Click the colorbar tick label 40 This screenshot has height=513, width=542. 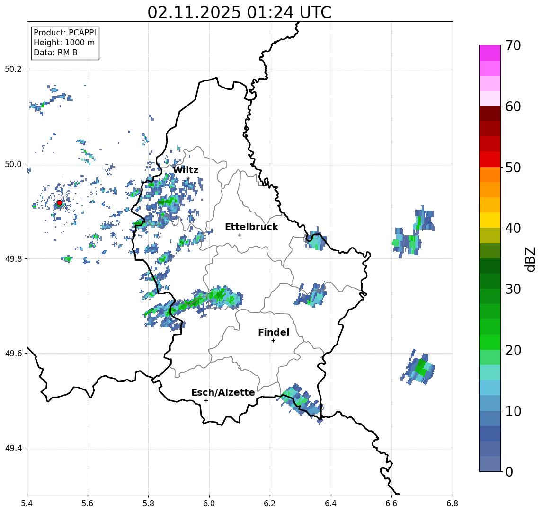[x=513, y=228]
